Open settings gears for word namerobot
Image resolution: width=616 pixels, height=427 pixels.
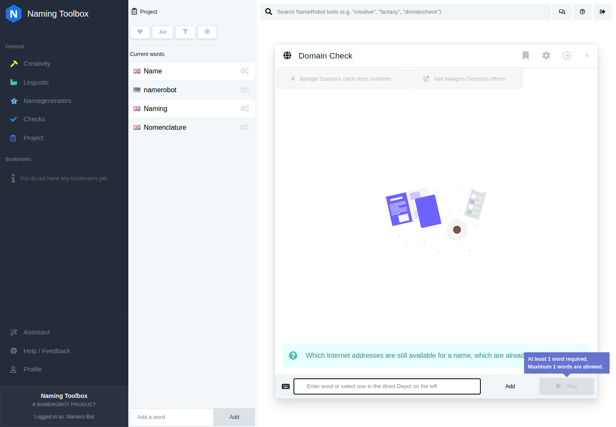(x=245, y=90)
